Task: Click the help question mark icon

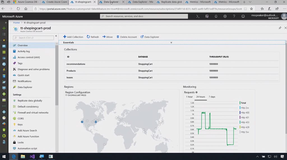Action: (234, 16)
